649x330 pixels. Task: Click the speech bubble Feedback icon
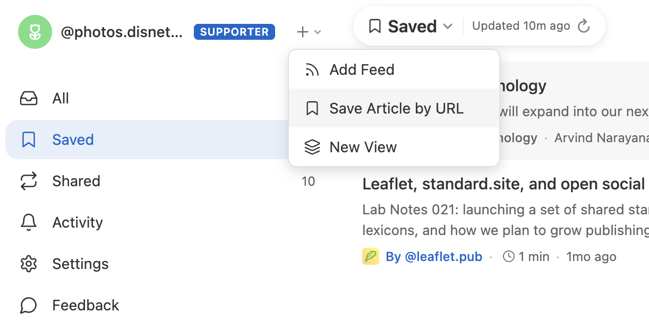point(29,306)
